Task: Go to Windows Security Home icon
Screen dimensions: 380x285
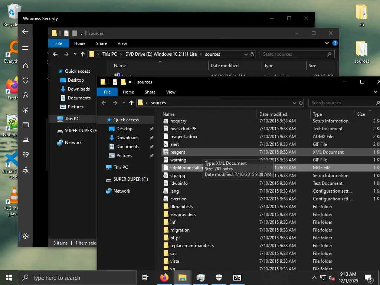Action: tap(26, 66)
